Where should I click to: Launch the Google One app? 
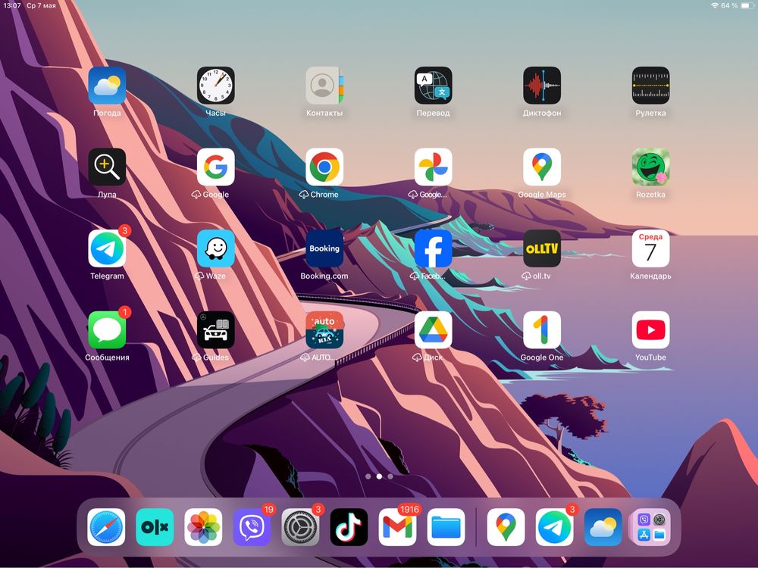[x=542, y=330]
